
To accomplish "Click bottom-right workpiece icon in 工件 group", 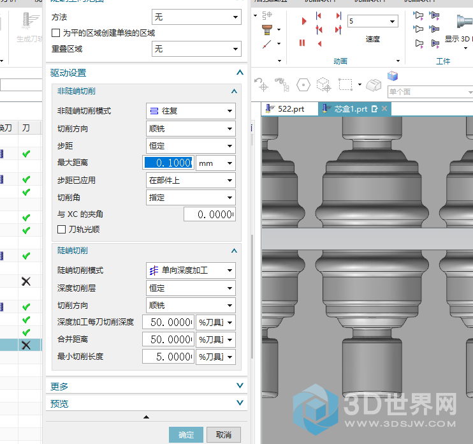I will pos(435,44).
